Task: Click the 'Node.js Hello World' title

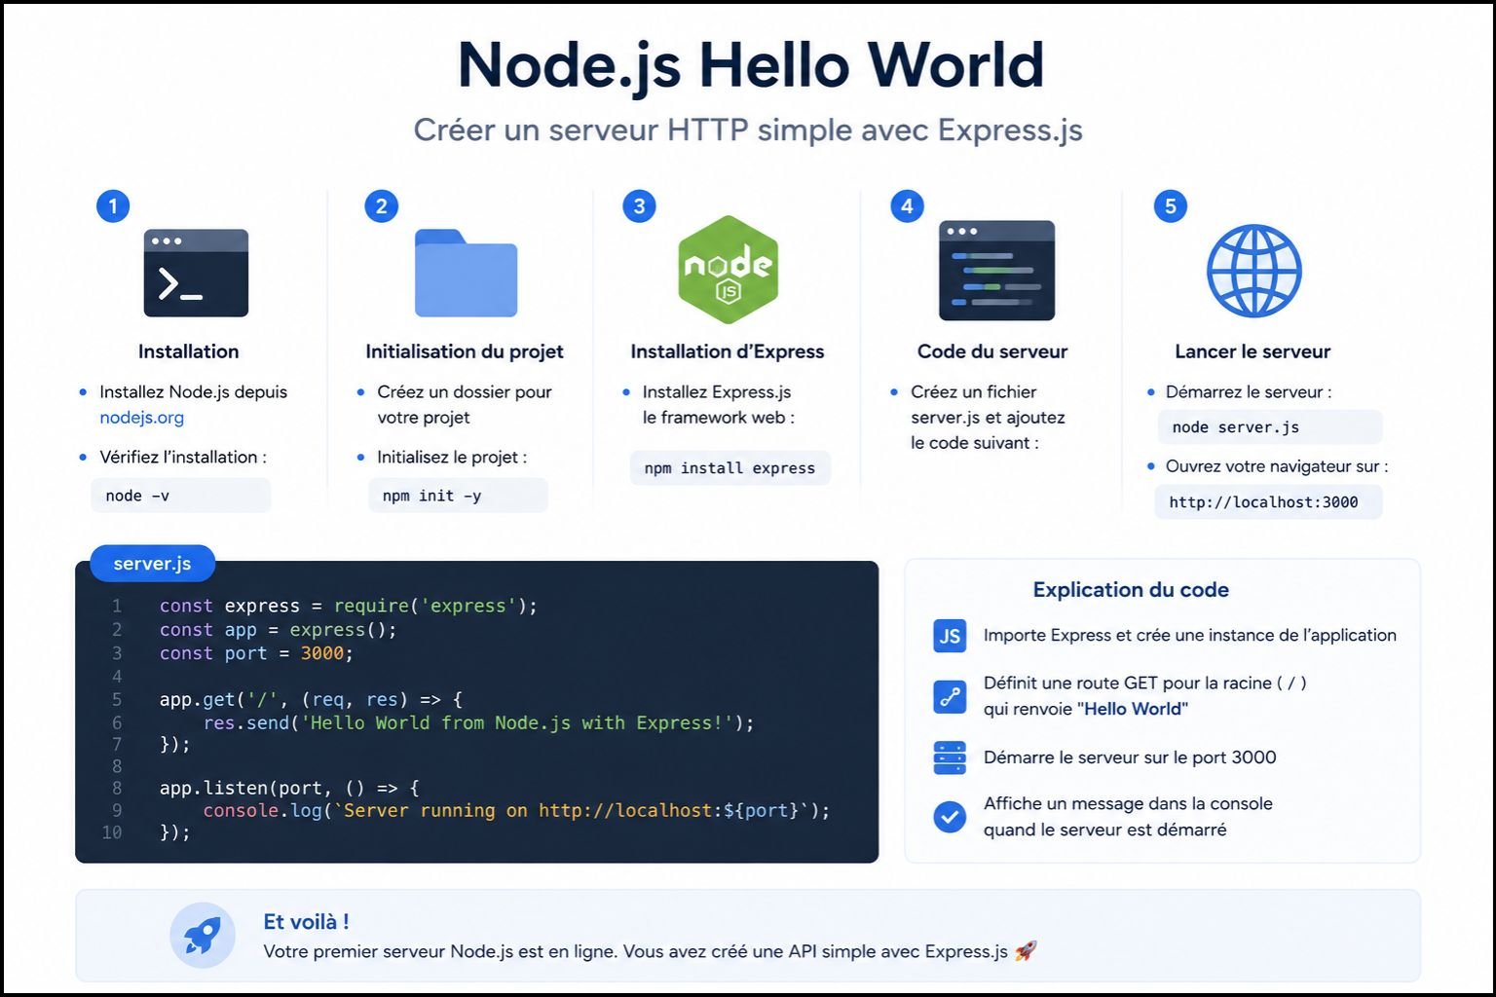Action: [x=750, y=66]
